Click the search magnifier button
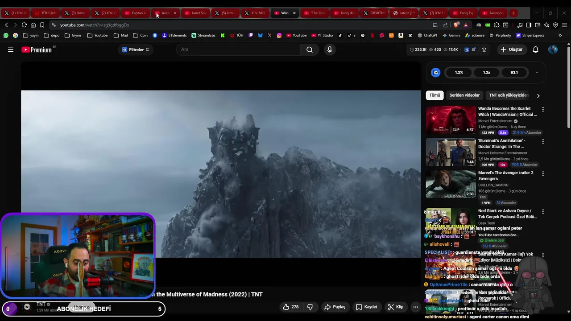The height and width of the screenshot is (321, 571). [x=310, y=49]
